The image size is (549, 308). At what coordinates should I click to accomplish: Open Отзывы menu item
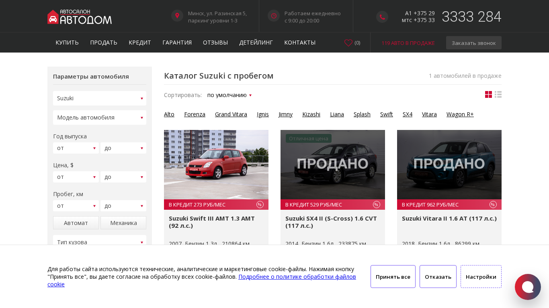point(215,43)
